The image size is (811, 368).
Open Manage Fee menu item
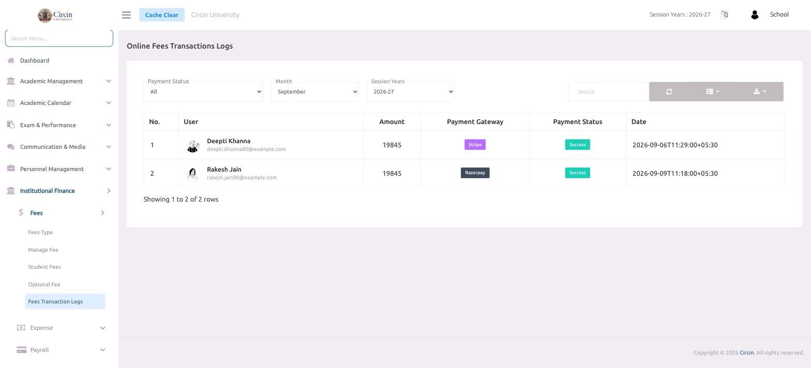[43, 250]
